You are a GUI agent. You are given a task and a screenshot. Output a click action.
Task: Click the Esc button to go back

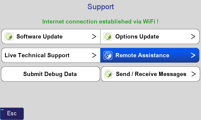coord(12,113)
